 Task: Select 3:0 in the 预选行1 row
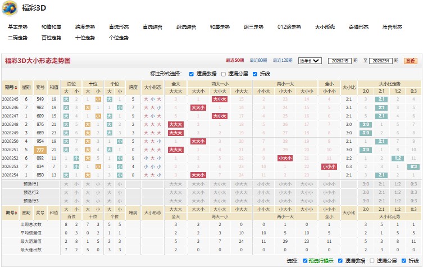tap(366, 184)
